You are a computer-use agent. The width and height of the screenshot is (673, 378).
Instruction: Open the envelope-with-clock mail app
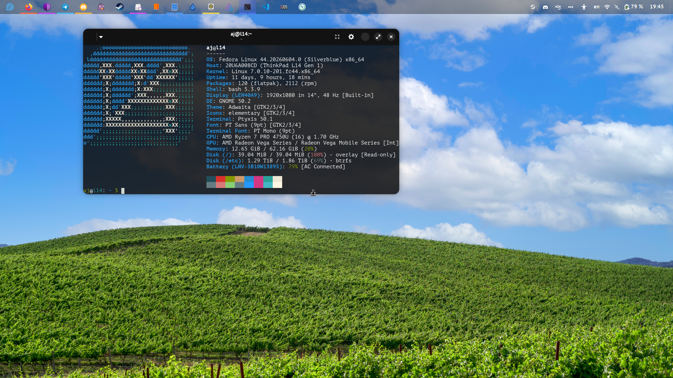(x=138, y=7)
